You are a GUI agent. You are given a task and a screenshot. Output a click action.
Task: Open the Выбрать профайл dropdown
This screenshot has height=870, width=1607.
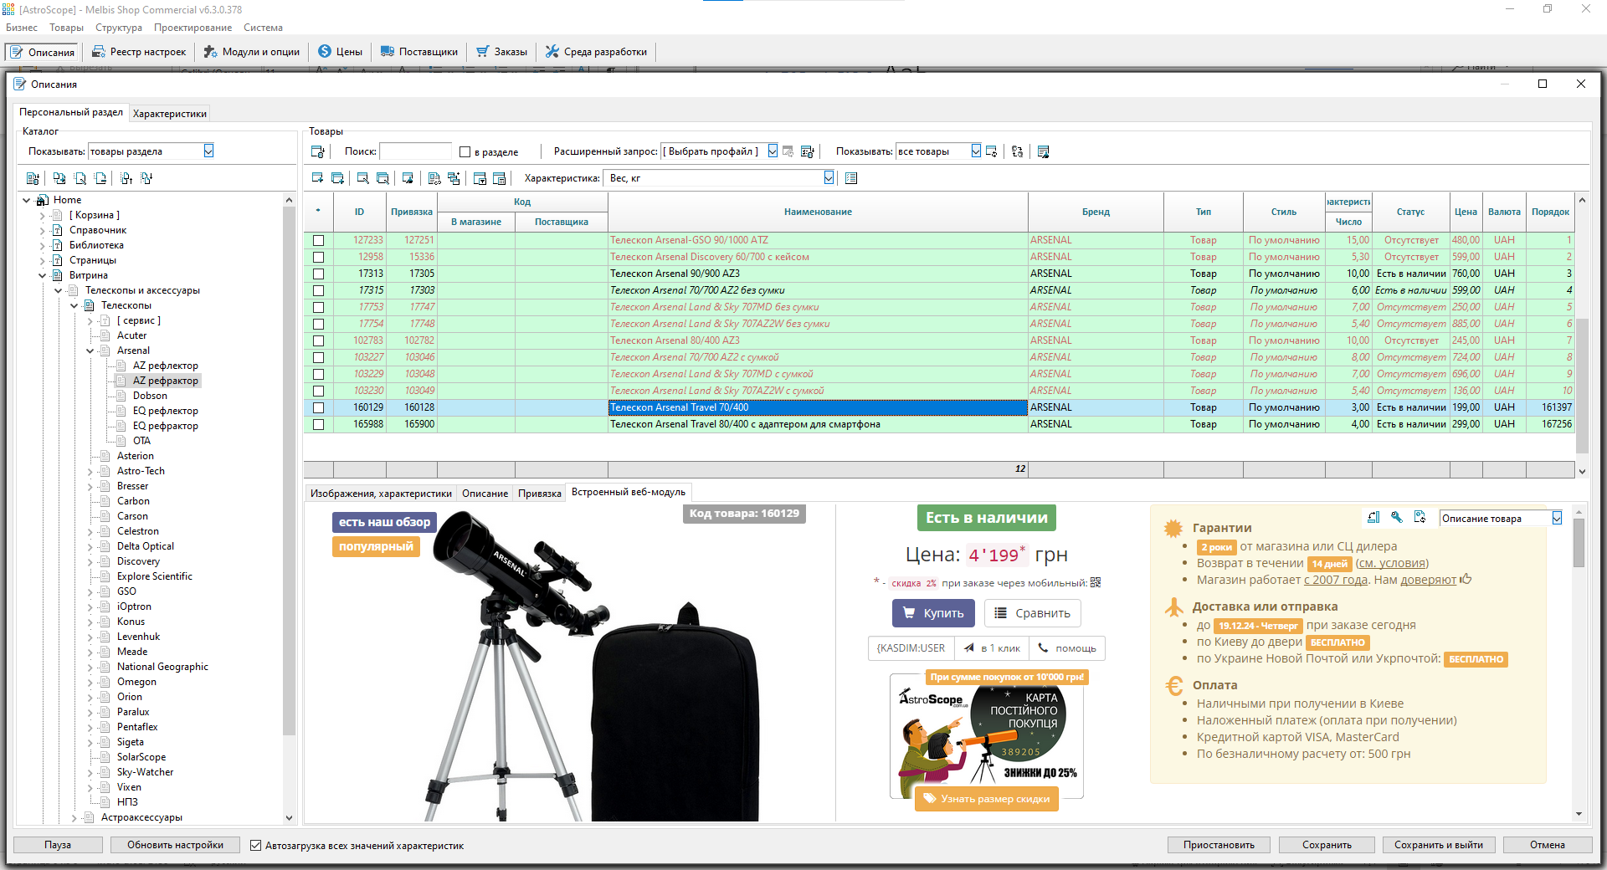(x=773, y=151)
